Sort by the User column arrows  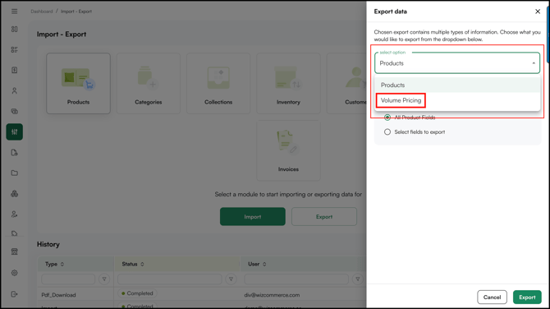(x=264, y=264)
